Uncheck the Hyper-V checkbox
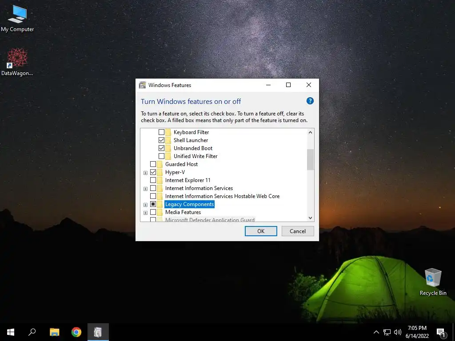Viewport: 455px width, 341px height. (x=153, y=172)
